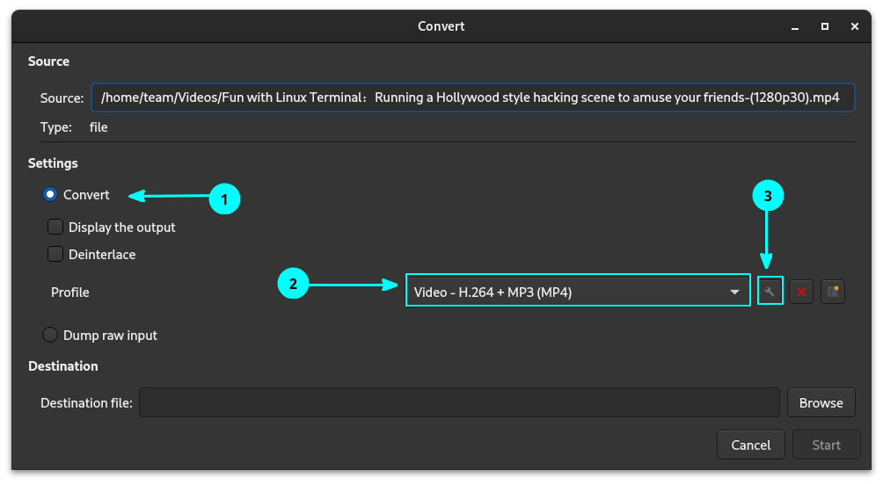Close the Convert dialog with title bar X
Screen dimensions: 883x484
coord(855,26)
